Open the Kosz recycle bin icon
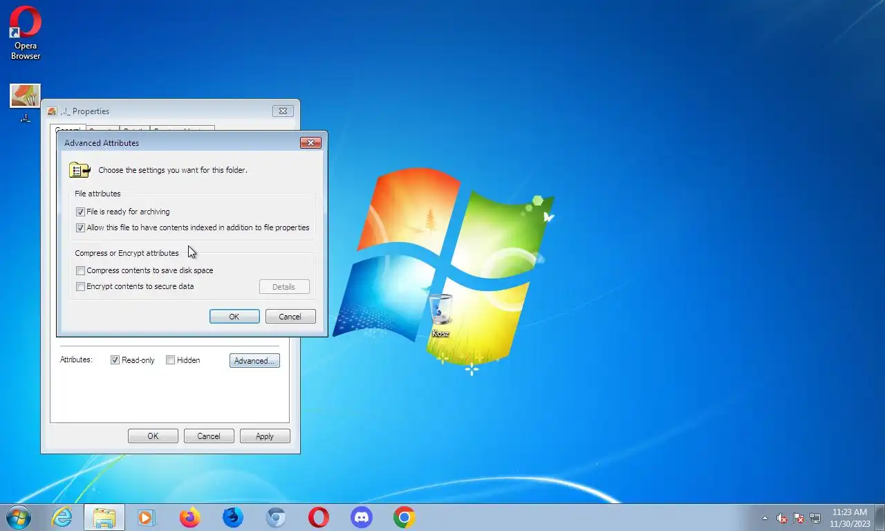The height and width of the screenshot is (531, 885). pos(440,315)
